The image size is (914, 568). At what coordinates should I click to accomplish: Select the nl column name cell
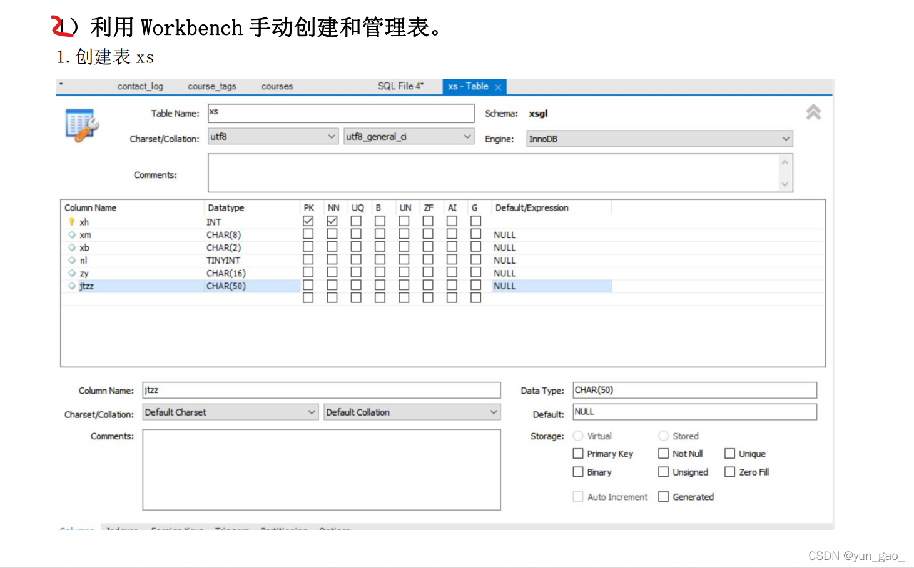click(x=83, y=261)
